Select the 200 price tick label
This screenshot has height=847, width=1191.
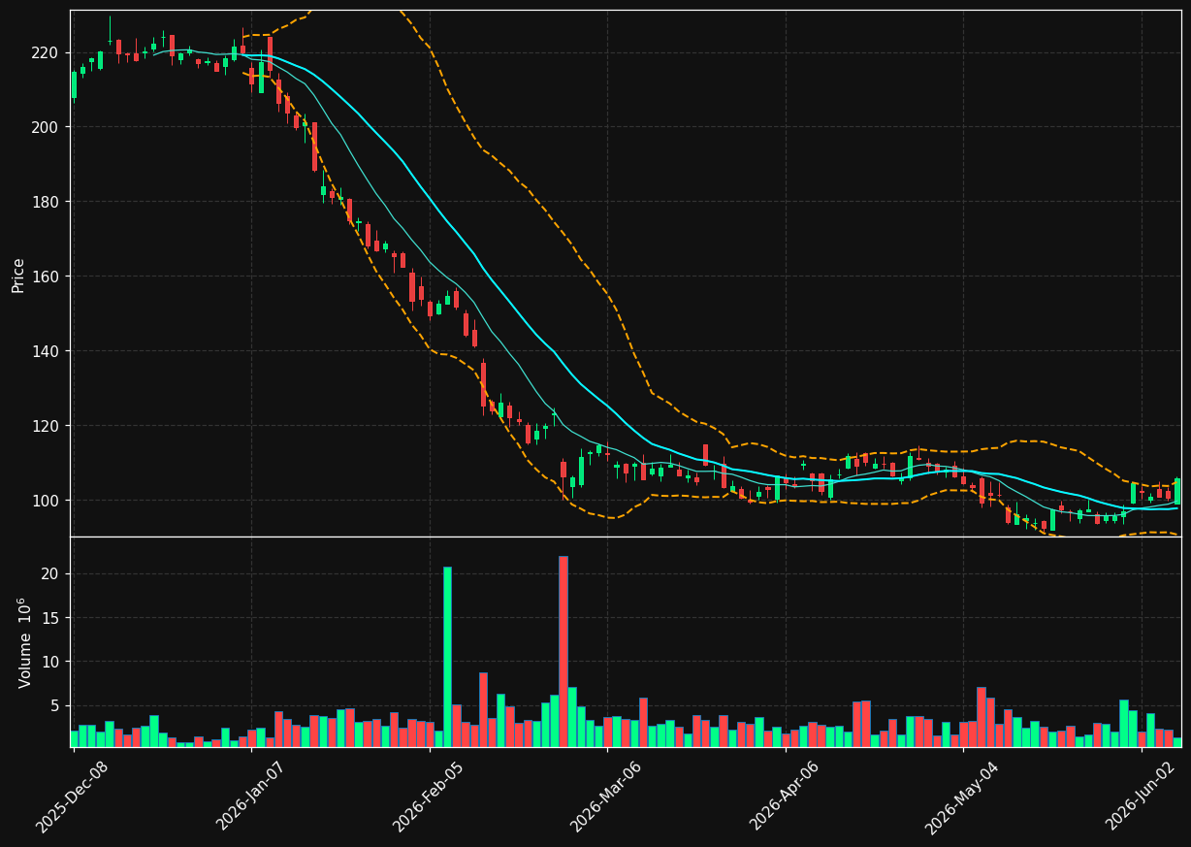pyautogui.click(x=44, y=127)
